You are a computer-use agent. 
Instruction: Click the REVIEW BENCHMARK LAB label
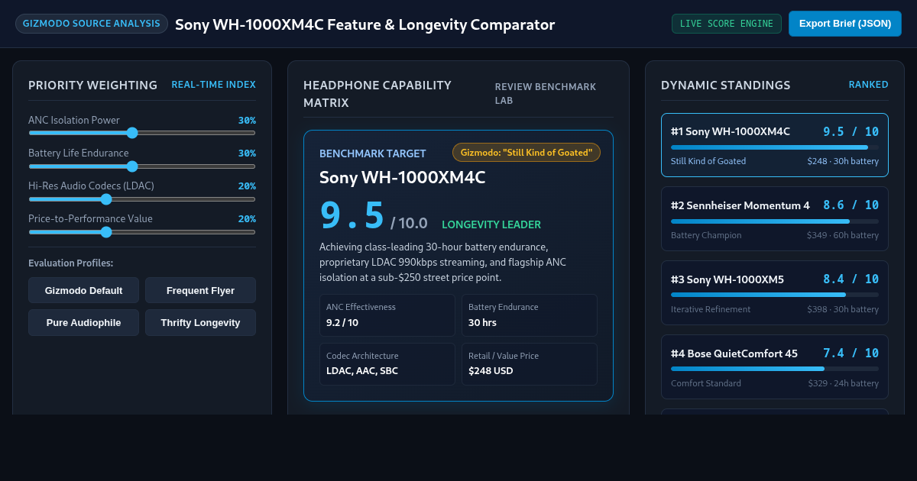pyautogui.click(x=546, y=94)
